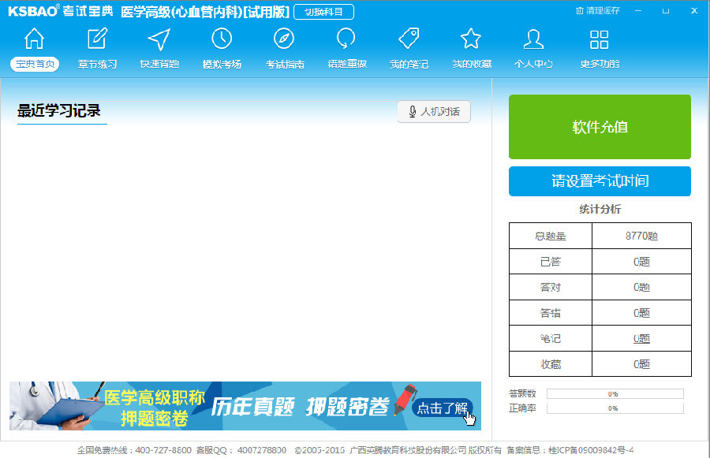Click the 正确率 progress bar

pos(615,408)
